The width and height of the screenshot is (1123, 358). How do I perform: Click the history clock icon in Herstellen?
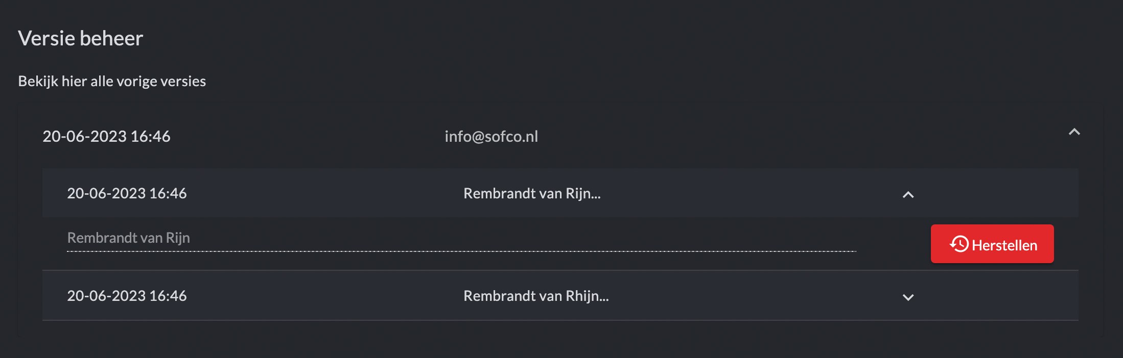click(959, 244)
